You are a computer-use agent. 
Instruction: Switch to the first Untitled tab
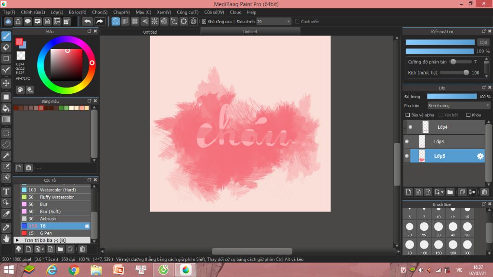(x=150, y=32)
